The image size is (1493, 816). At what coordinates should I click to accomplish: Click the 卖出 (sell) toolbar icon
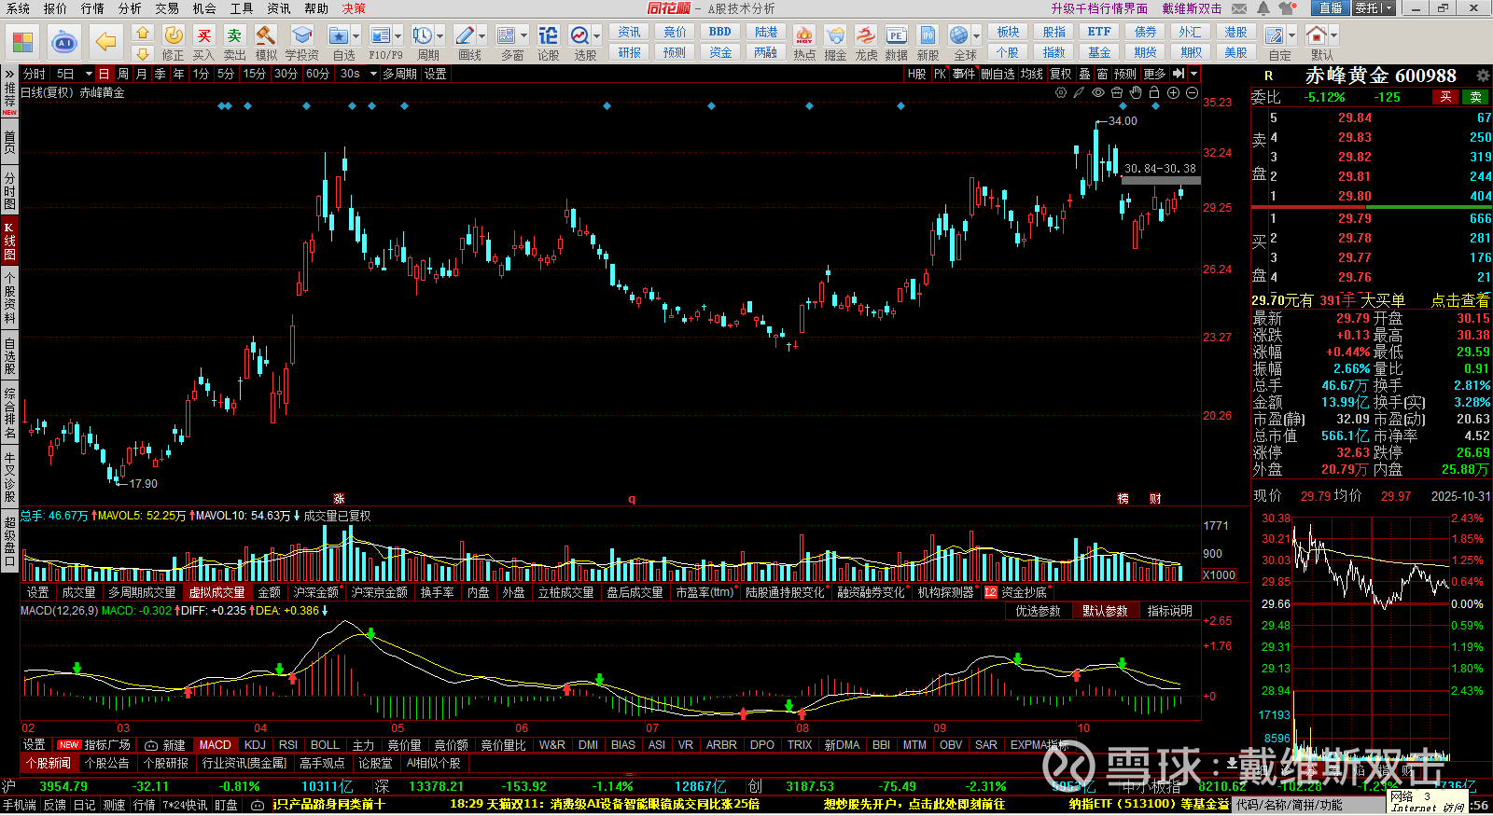234,42
